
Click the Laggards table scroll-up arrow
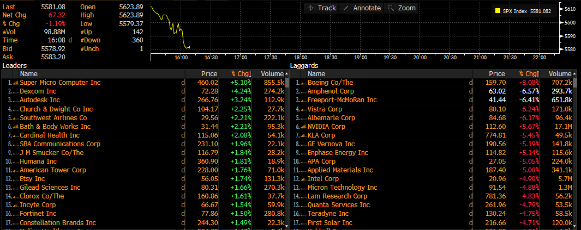pyautogui.click(x=576, y=74)
